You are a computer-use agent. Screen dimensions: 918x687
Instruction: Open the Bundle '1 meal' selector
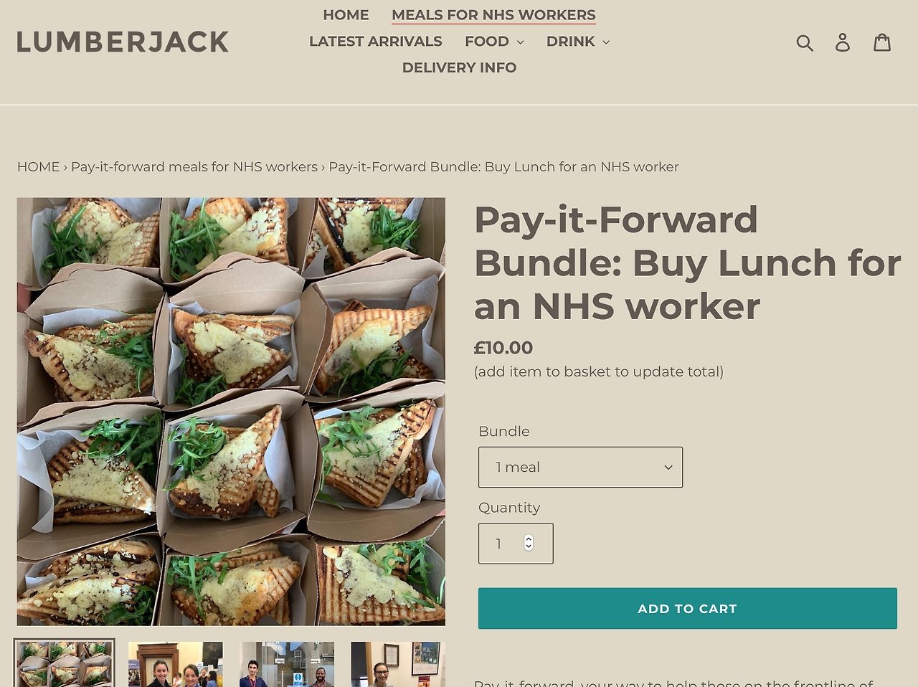point(580,467)
